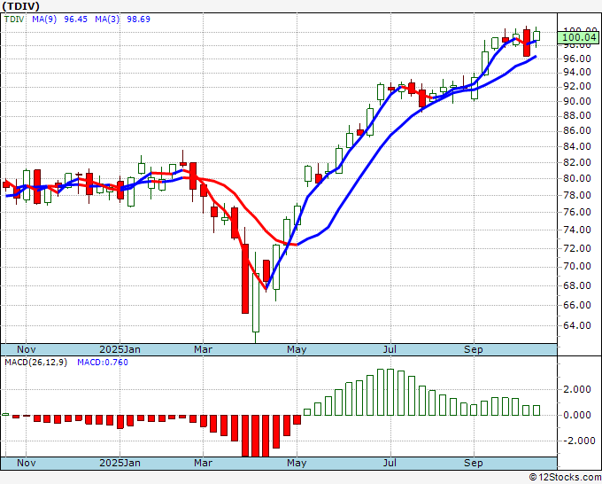
Task: Click the 70.00 price axis label
Action: pyautogui.click(x=577, y=266)
